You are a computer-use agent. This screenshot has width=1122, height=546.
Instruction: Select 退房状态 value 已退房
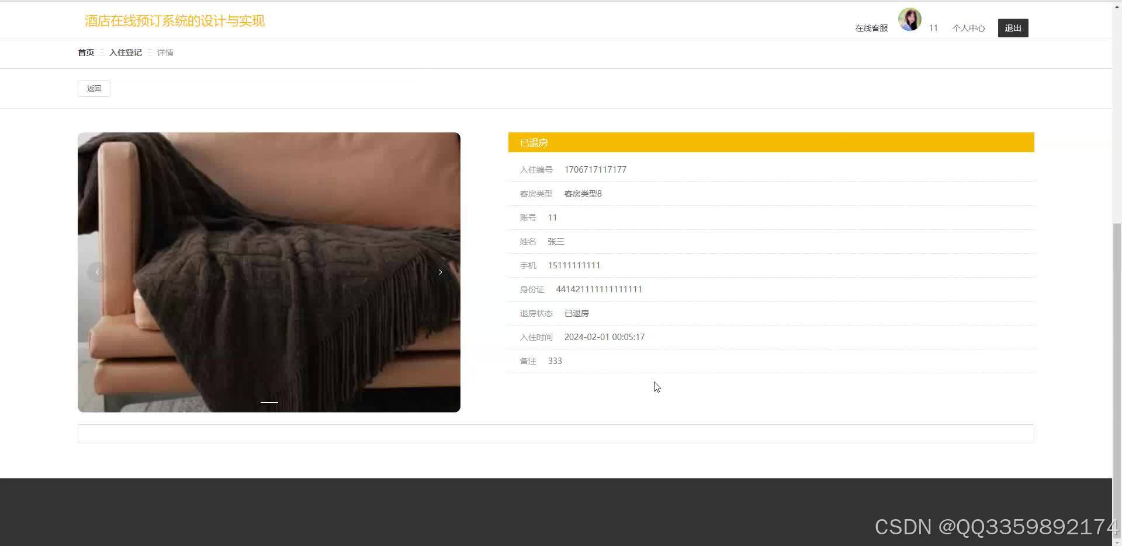576,313
